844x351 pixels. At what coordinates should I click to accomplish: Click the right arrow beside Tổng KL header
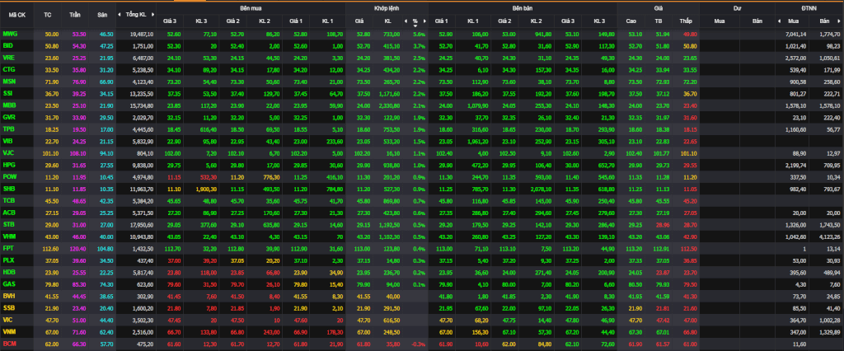coord(152,15)
